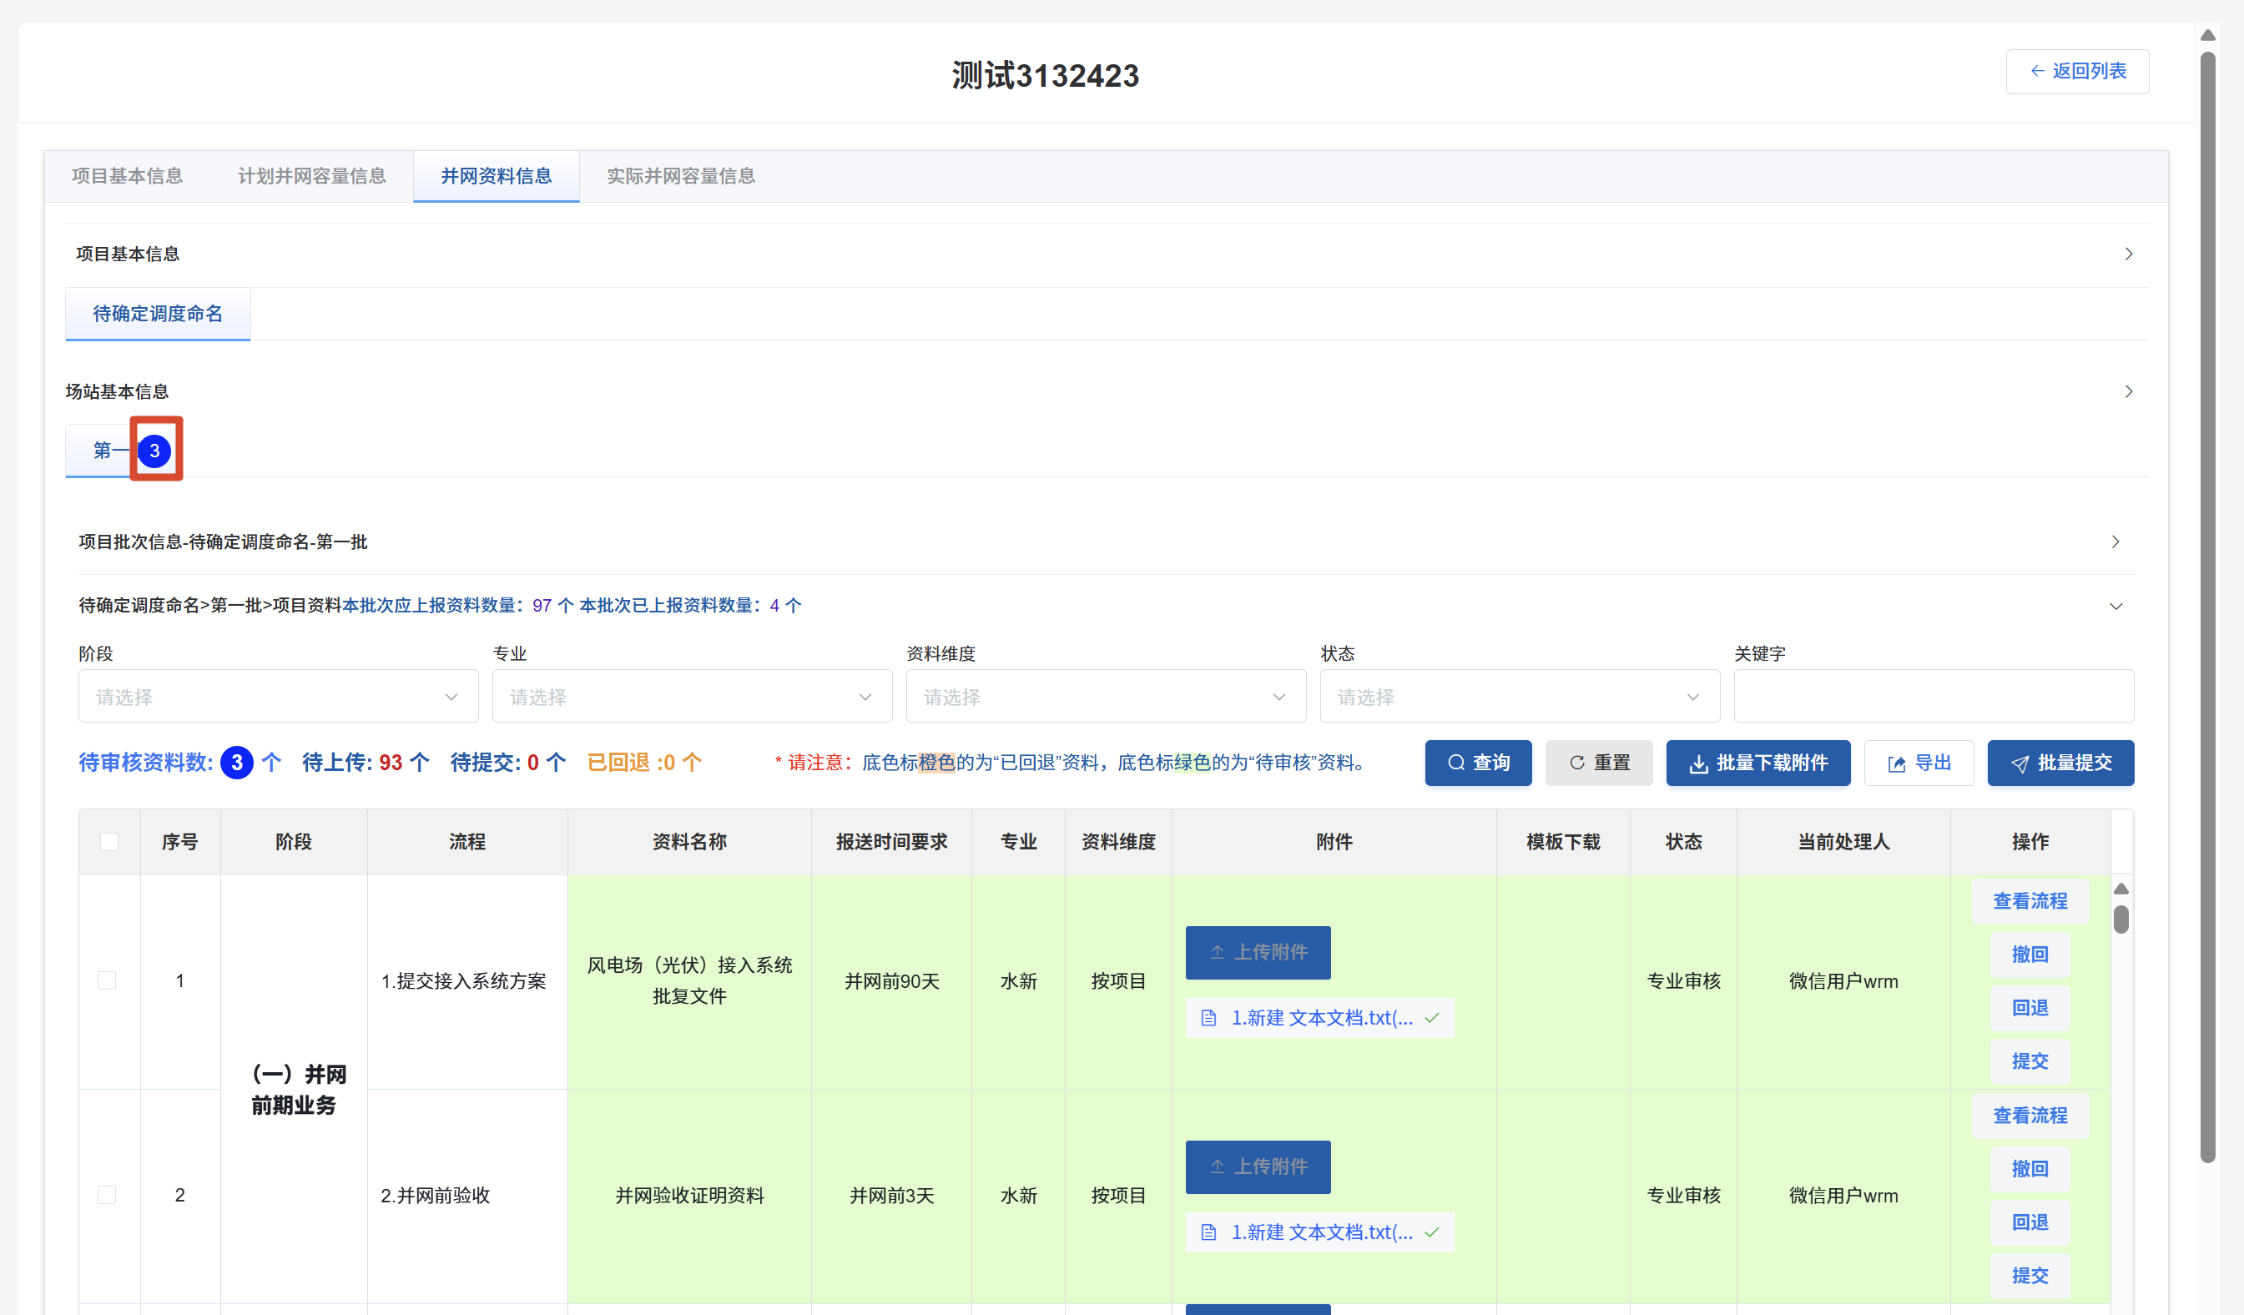Click the checkmark on row 1 attachment
The height and width of the screenshot is (1315, 2244).
pyautogui.click(x=1432, y=1019)
